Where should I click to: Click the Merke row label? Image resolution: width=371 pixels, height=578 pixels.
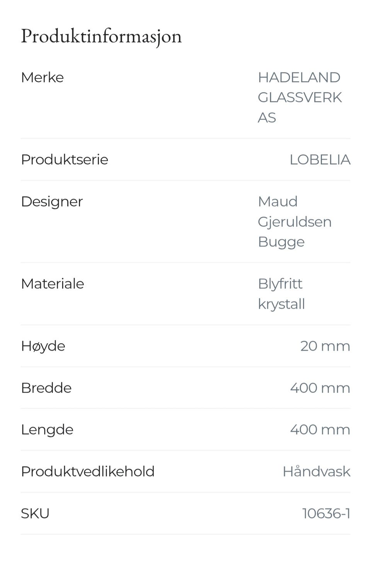[42, 77]
